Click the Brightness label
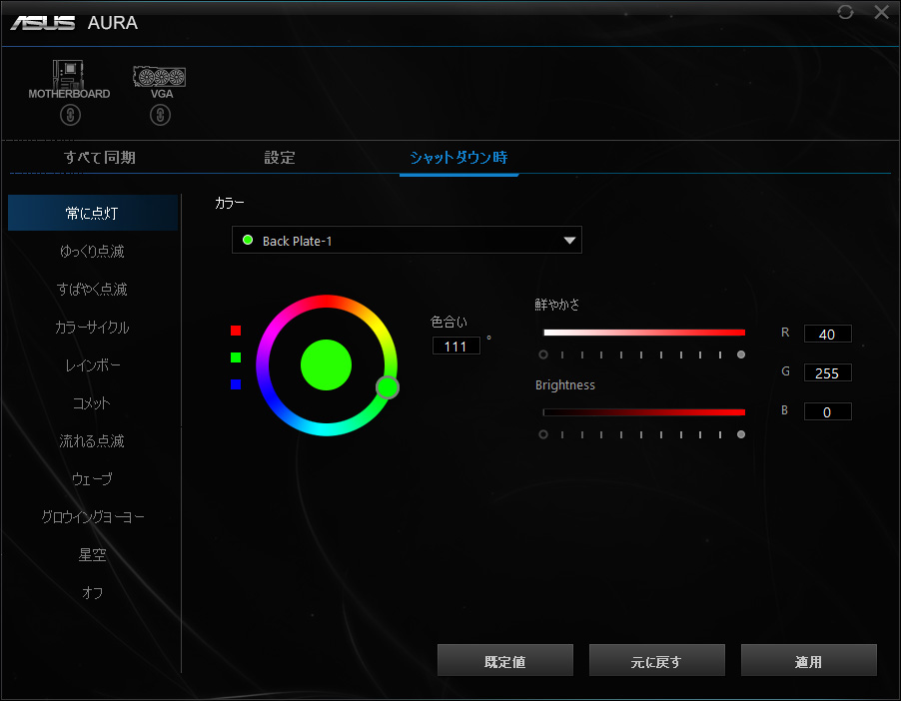This screenshot has width=901, height=701. pyautogui.click(x=564, y=385)
